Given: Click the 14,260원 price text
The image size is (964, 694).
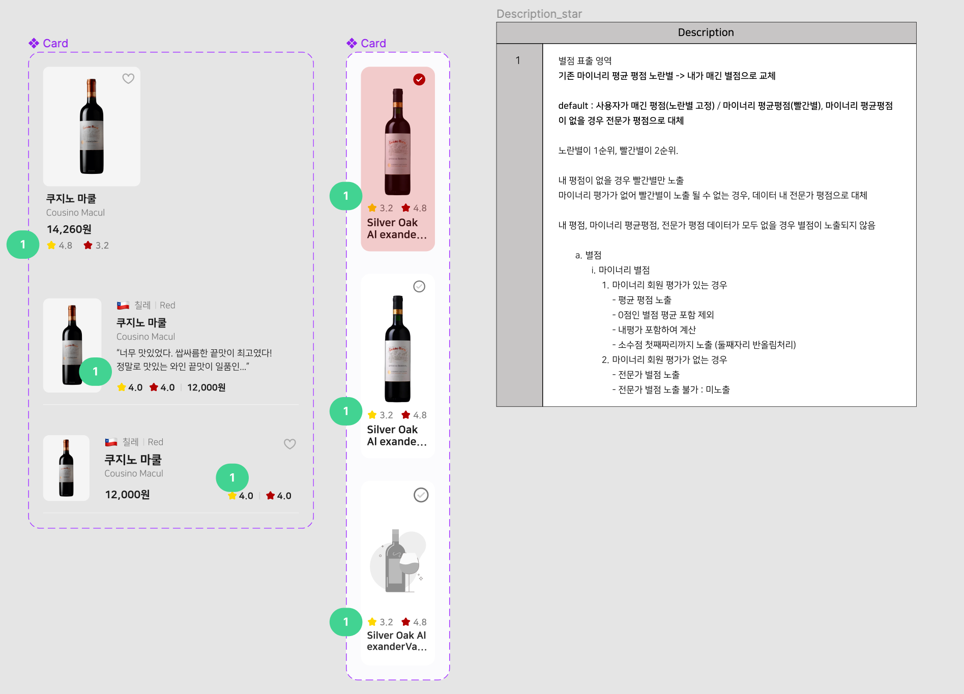Looking at the screenshot, I should pos(69,229).
